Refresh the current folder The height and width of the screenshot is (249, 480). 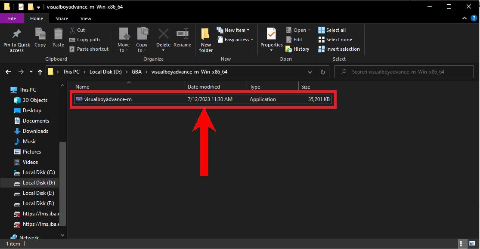coord(322,72)
